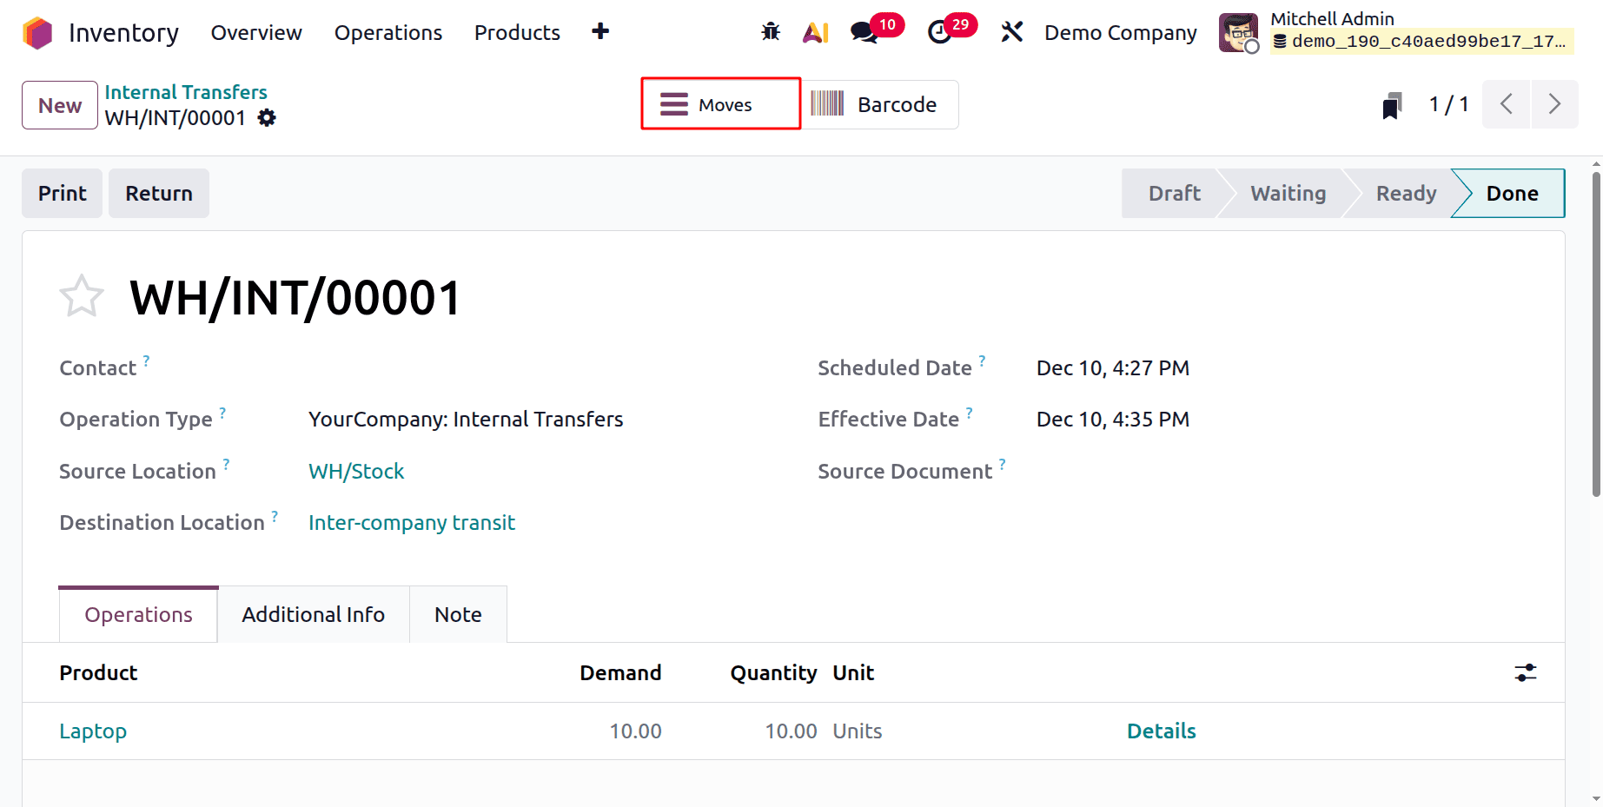This screenshot has width=1603, height=807.
Task: Open the WH/Stock source location link
Action: pos(356,471)
